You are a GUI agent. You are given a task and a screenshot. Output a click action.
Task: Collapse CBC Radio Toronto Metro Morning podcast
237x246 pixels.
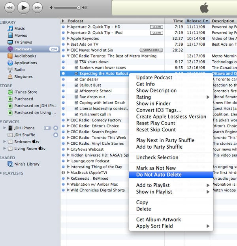pyautogui.click(x=68, y=56)
